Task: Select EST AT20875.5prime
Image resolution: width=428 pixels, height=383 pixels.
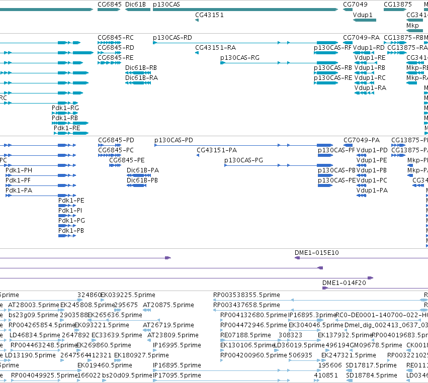Action: [168, 305]
